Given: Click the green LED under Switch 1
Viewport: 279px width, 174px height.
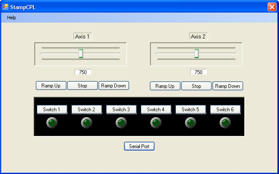Looking at the screenshot, I should (52, 123).
